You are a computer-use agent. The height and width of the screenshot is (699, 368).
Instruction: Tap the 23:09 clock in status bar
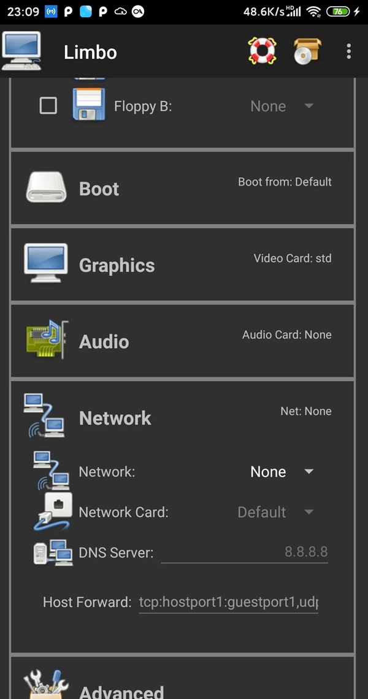[x=23, y=12]
